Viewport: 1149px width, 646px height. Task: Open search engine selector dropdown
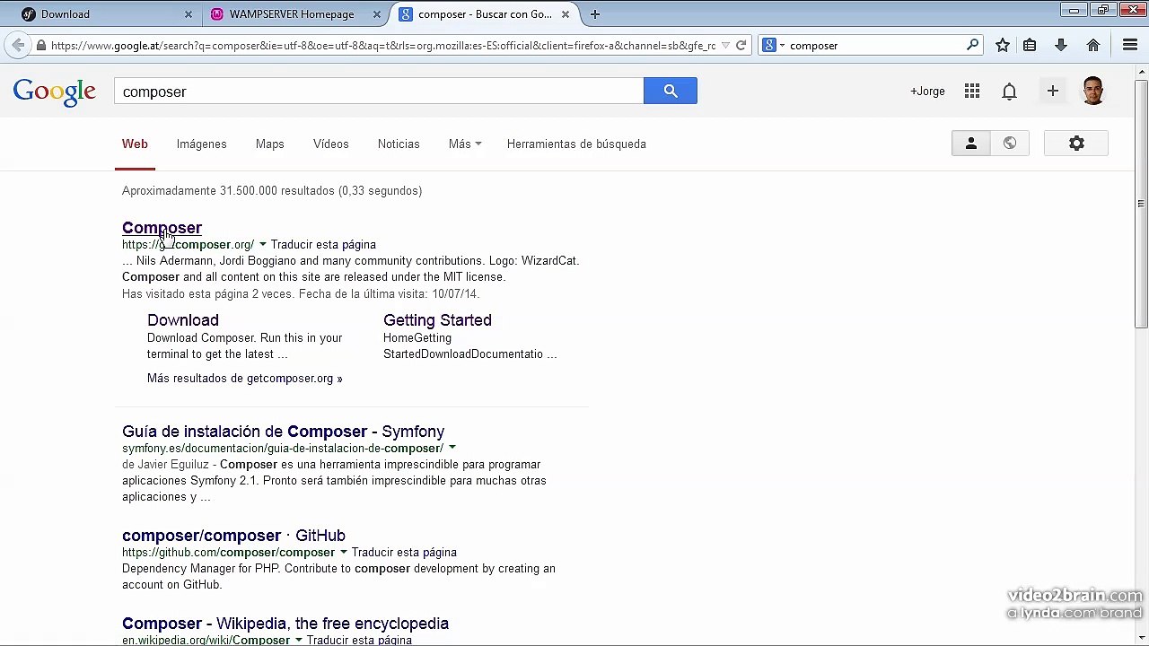(773, 45)
